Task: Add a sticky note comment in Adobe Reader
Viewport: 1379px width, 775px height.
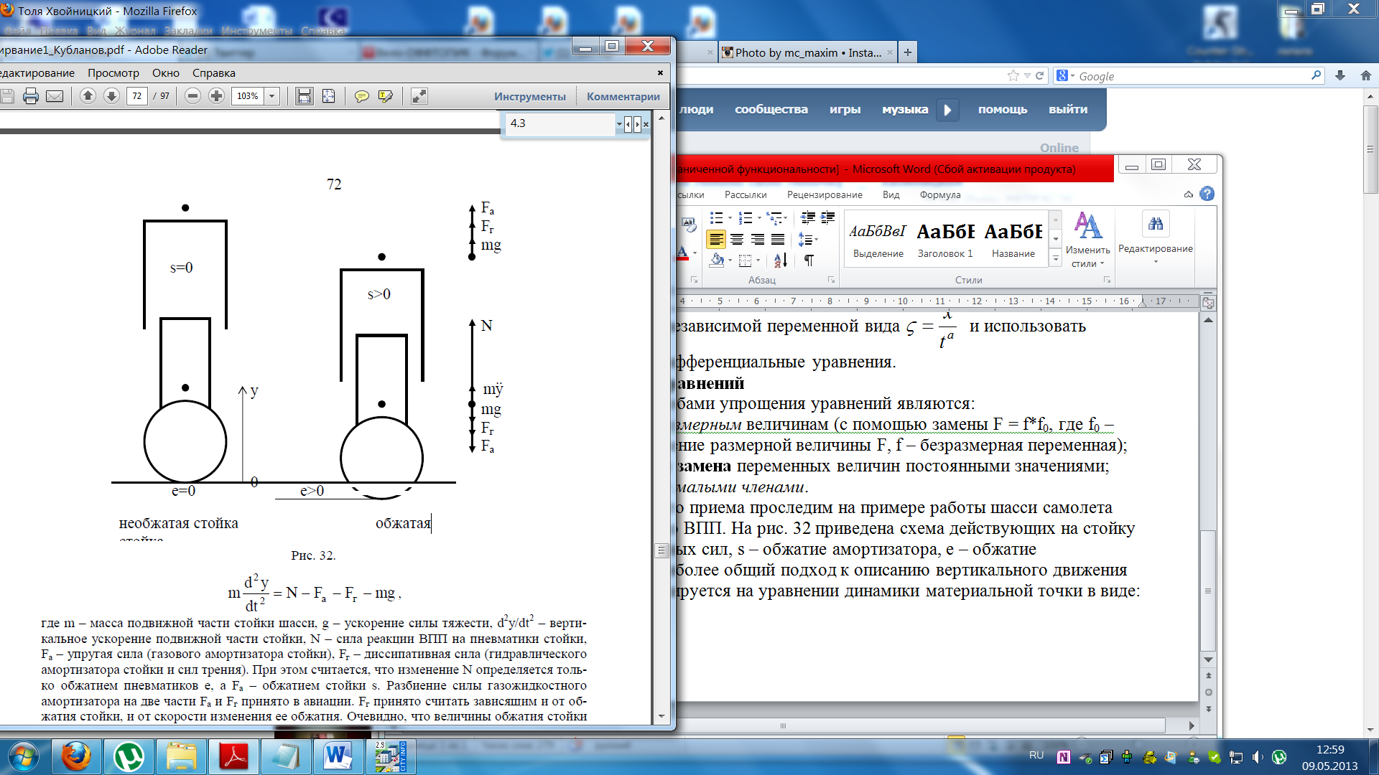Action: click(x=362, y=96)
